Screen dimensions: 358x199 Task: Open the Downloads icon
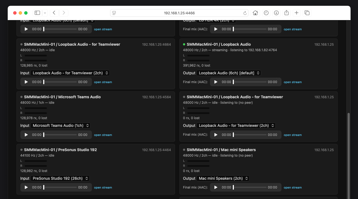click(276, 13)
